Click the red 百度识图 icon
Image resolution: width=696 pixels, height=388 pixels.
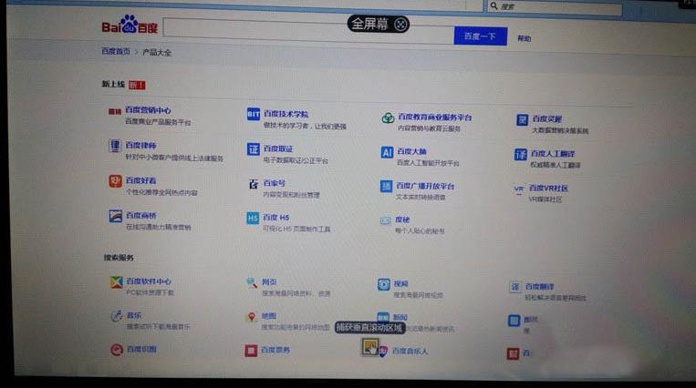pyautogui.click(x=117, y=350)
